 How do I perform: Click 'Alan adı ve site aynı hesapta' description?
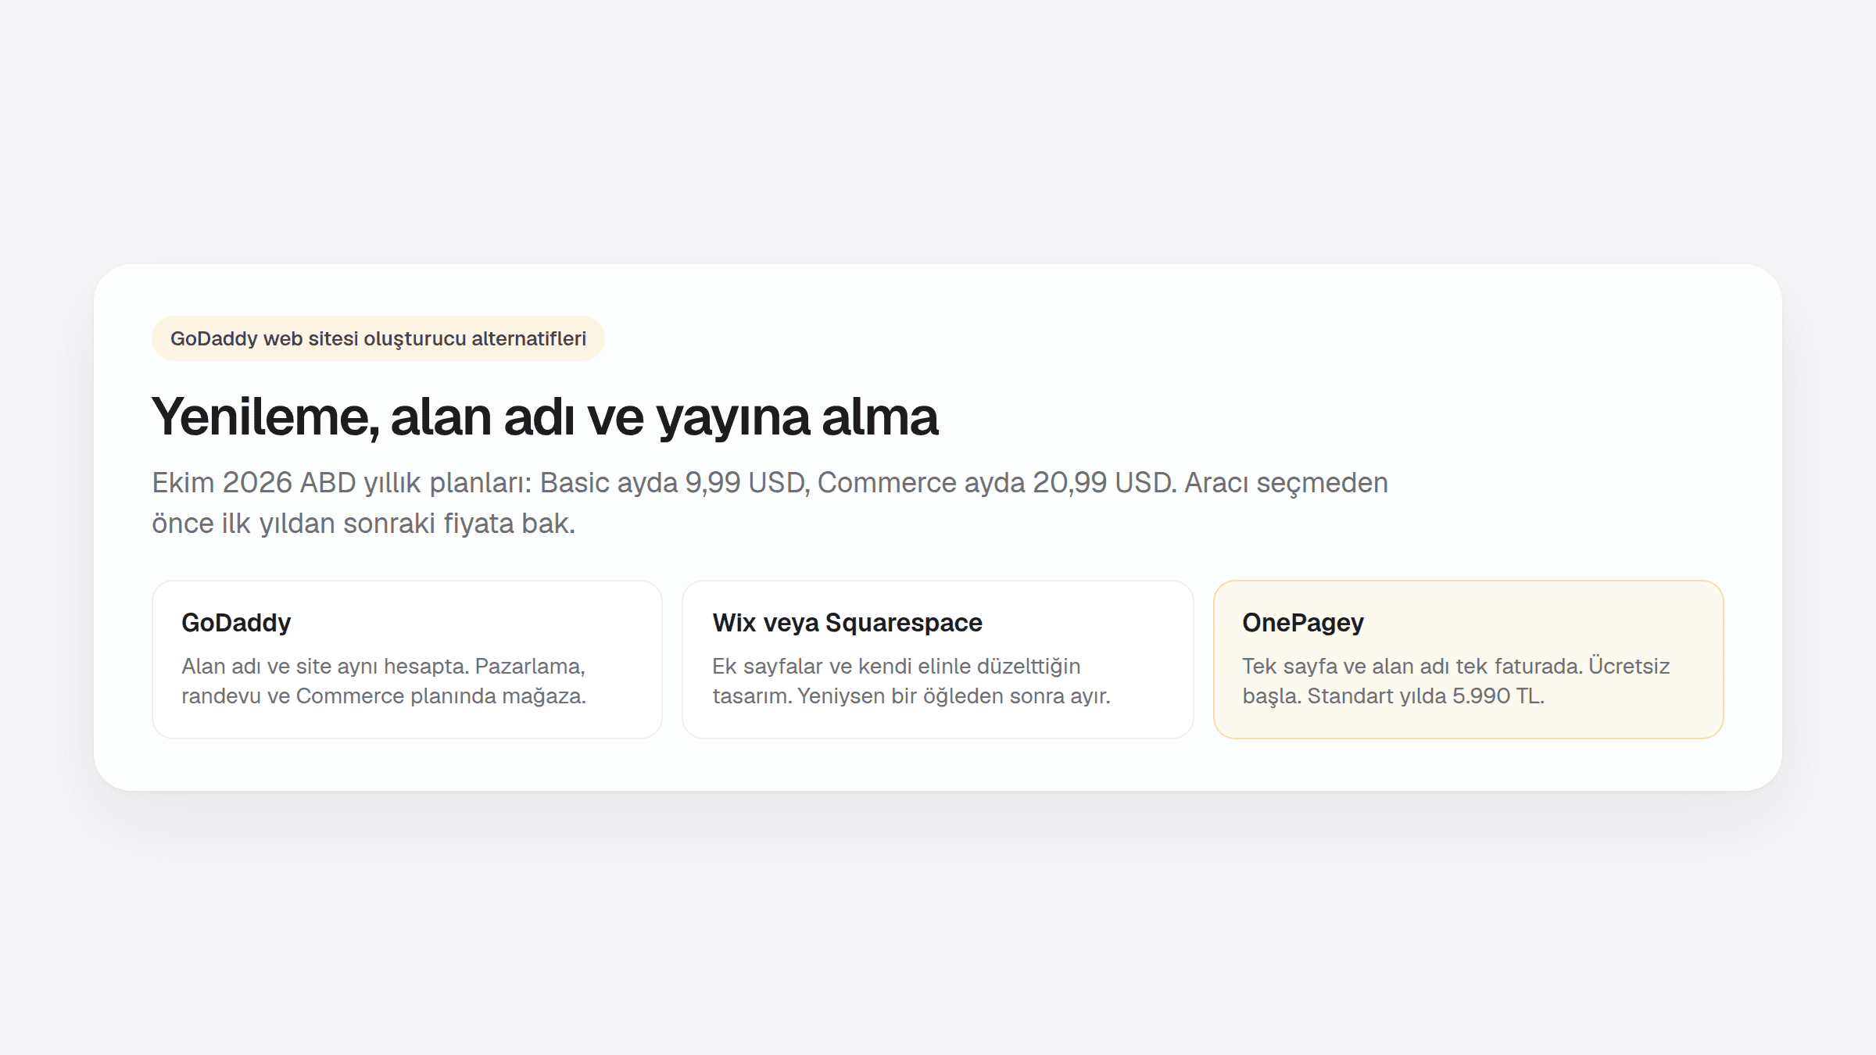(x=384, y=681)
